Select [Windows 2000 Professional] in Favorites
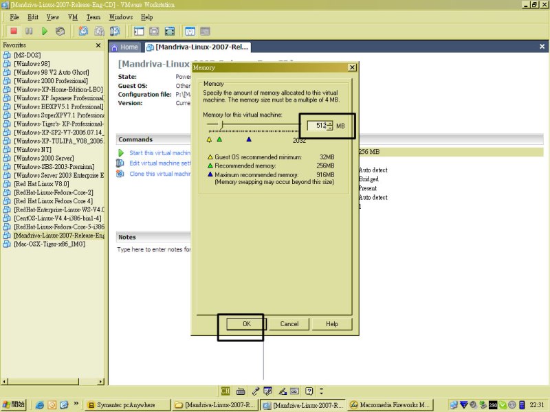 pyautogui.click(x=51, y=81)
